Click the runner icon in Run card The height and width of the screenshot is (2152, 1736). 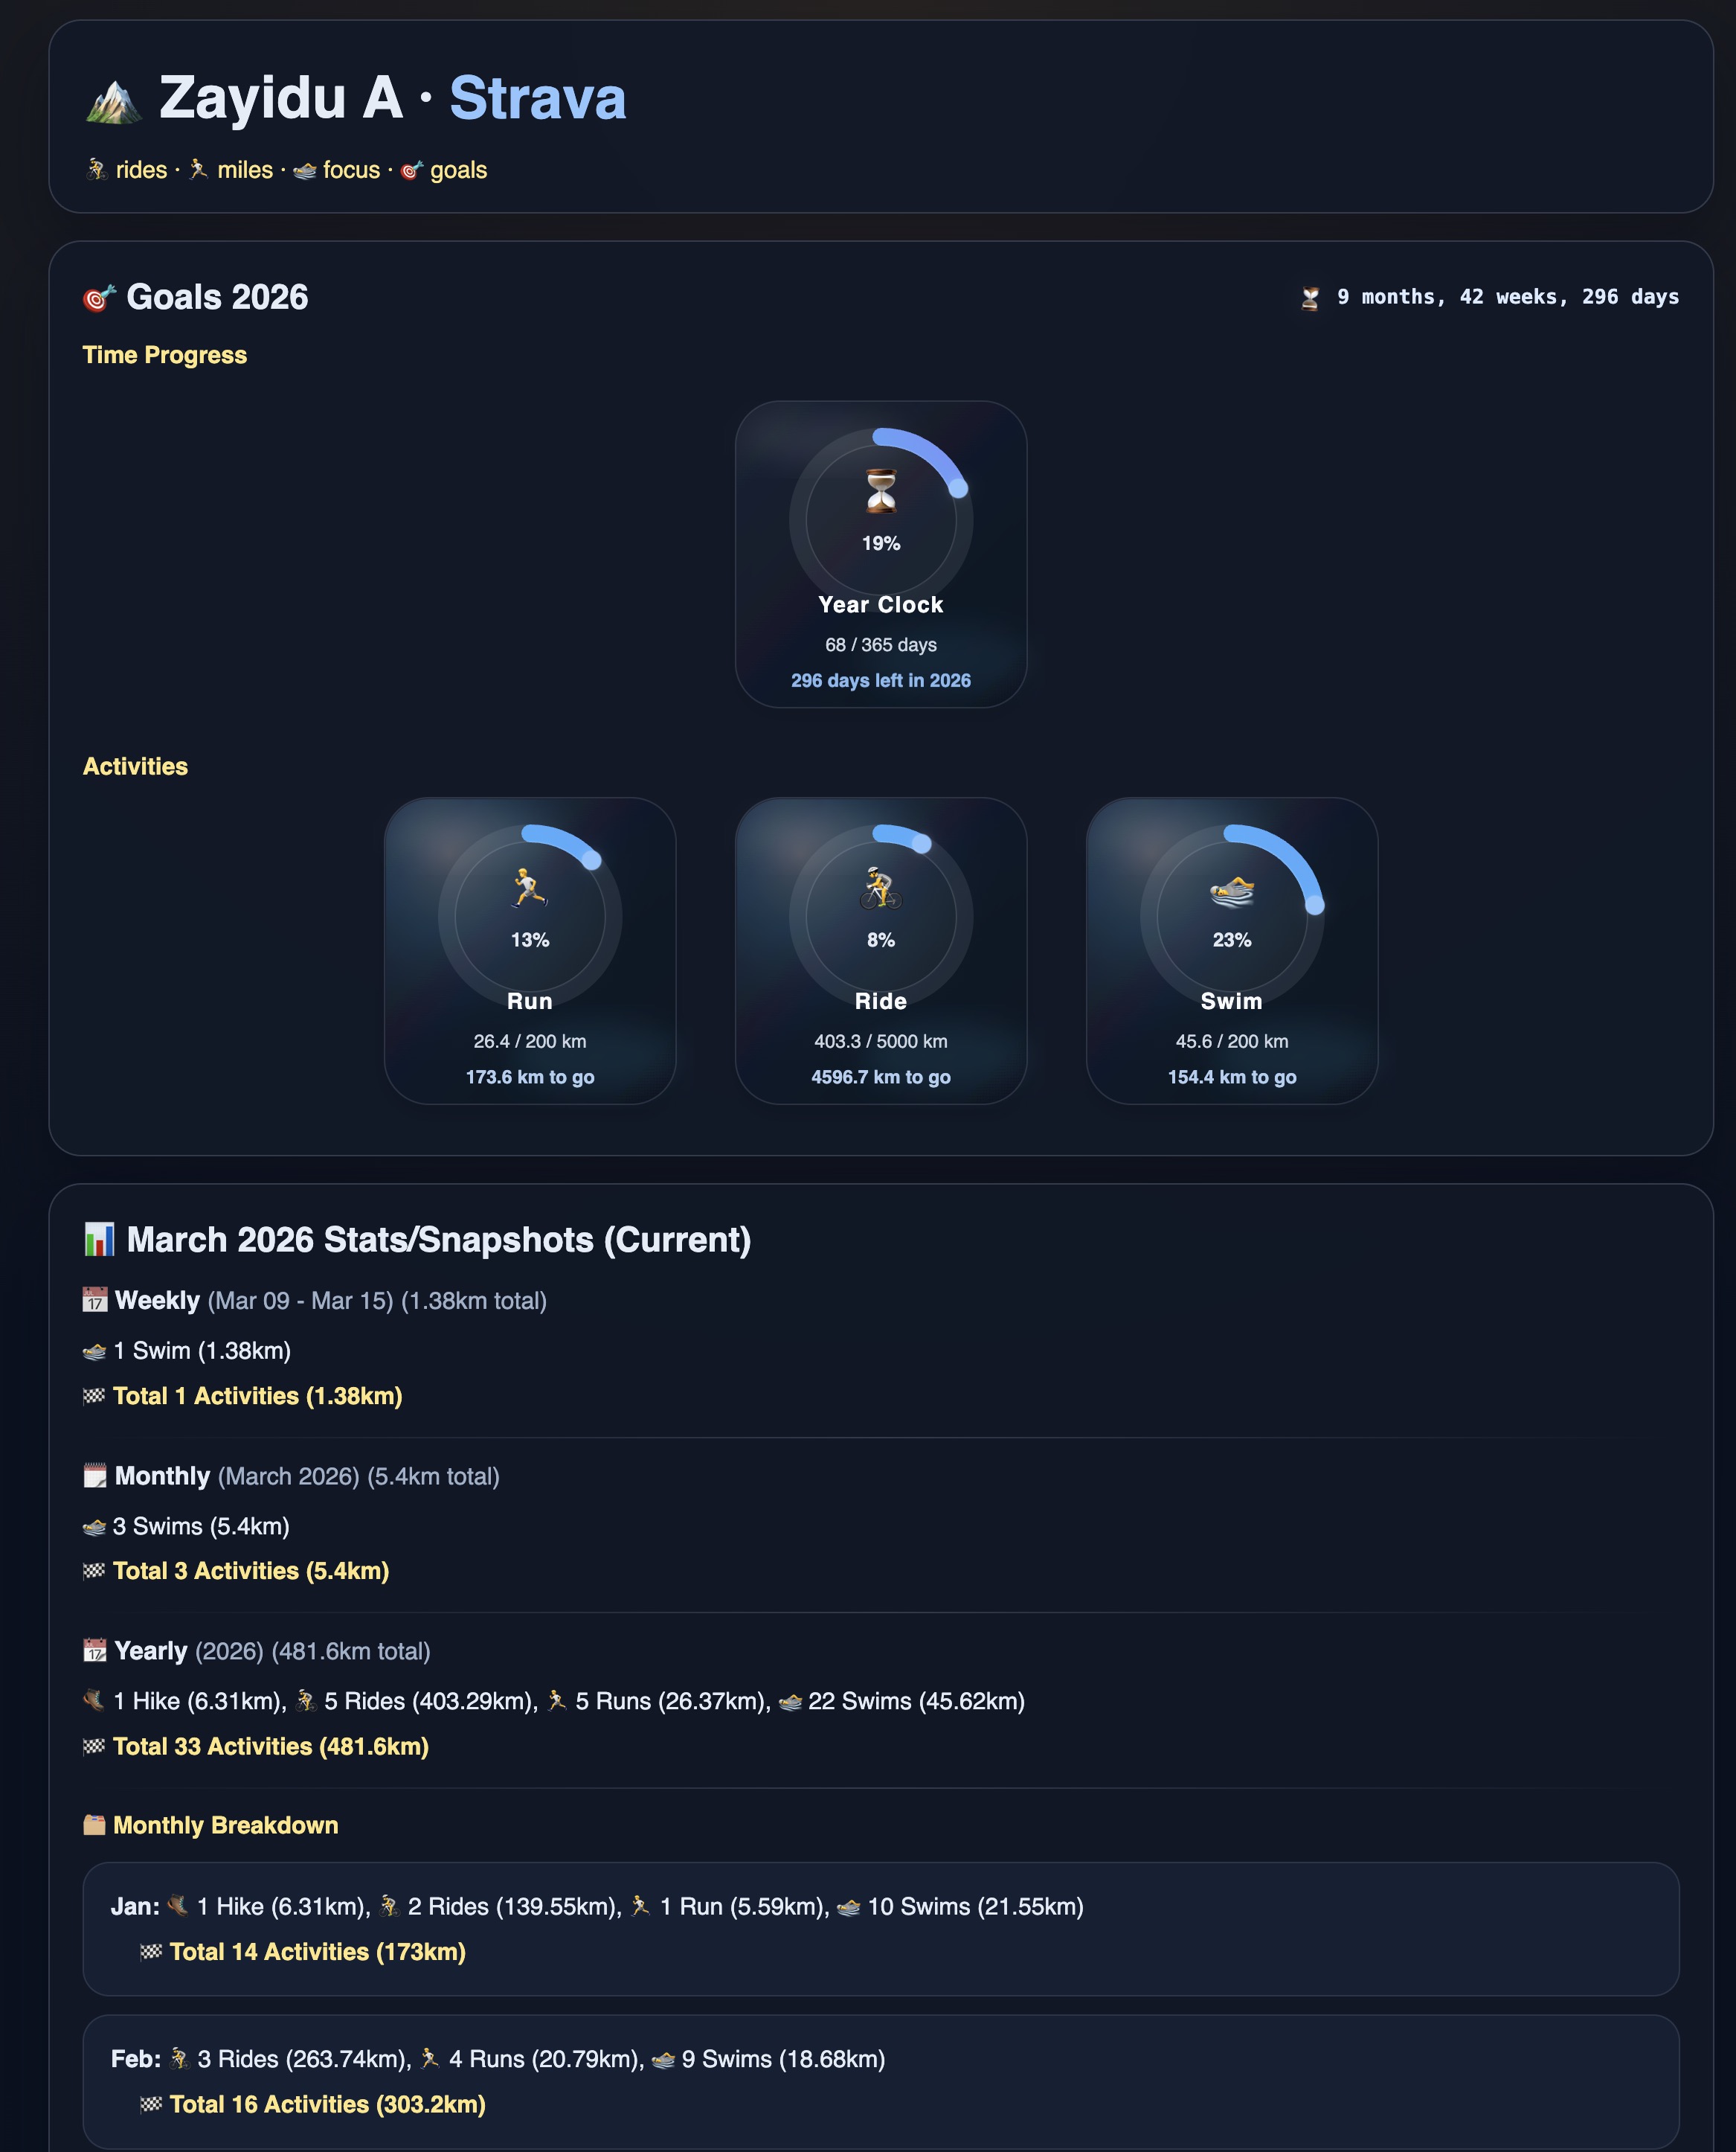click(x=530, y=888)
